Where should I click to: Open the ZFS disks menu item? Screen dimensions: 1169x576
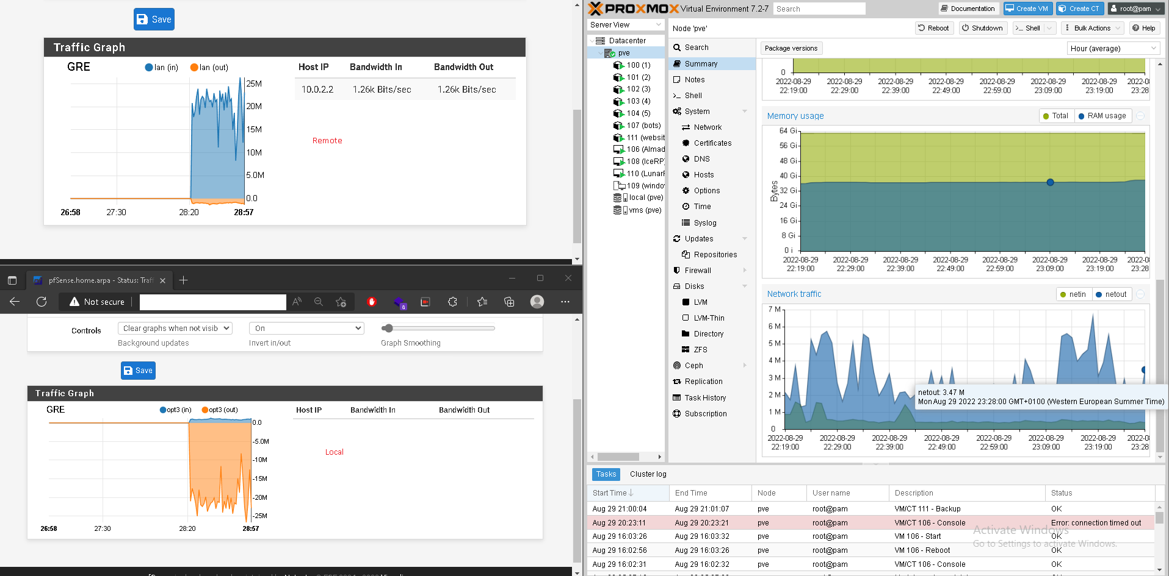(712, 350)
